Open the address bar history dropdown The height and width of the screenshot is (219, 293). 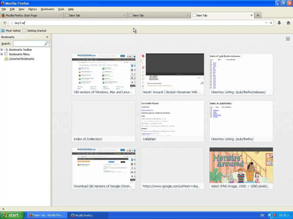[x=266, y=23]
